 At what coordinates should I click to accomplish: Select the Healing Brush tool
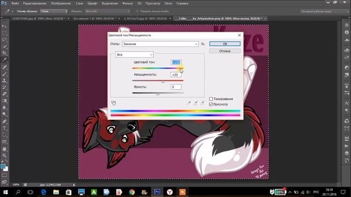point(4,67)
